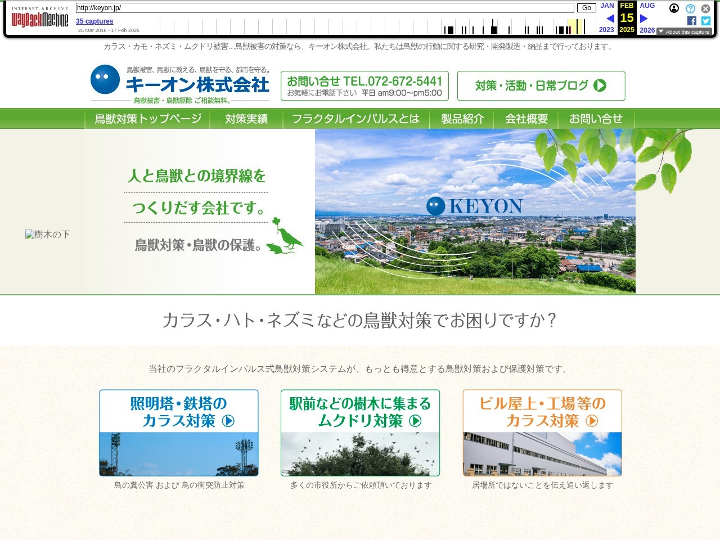Screen dimensions: 720x540
Task: Open the 照明塔・鉄塔のカラス対策 card
Action: point(179,433)
